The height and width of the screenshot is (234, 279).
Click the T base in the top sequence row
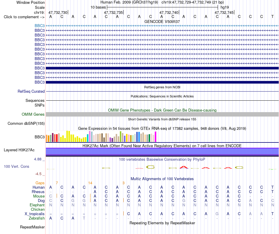(273, 16)
